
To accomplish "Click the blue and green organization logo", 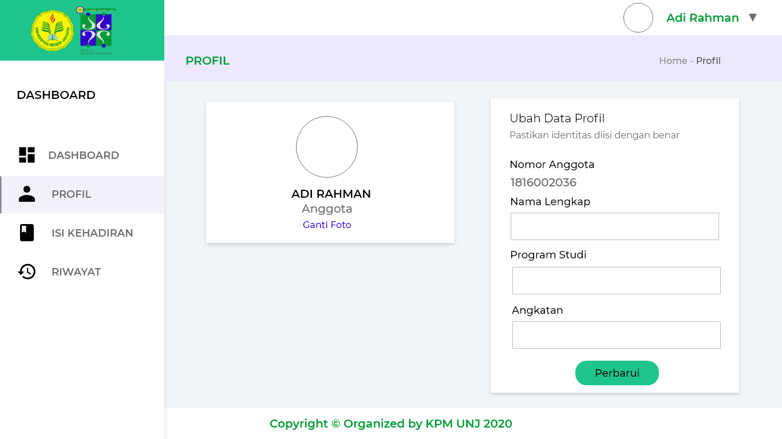I will pos(96,30).
